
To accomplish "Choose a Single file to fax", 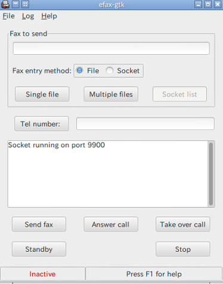I will [x=42, y=94].
